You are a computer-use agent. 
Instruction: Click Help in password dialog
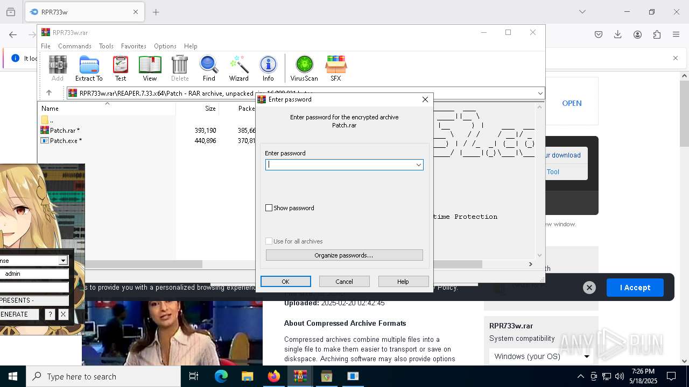click(x=403, y=282)
